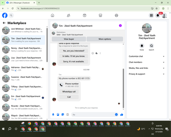171x137 pixels.
Task: Open the Em conversation
Action: click(x=23, y=98)
